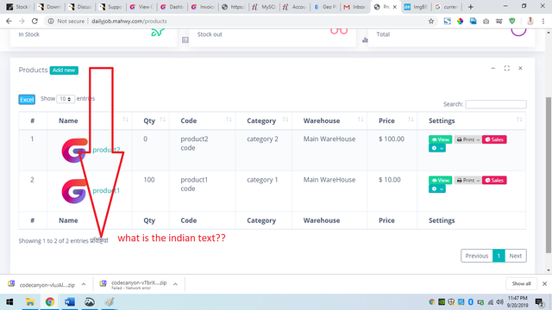
Task: Open the failed codecanyon zip download
Action: click(x=139, y=284)
